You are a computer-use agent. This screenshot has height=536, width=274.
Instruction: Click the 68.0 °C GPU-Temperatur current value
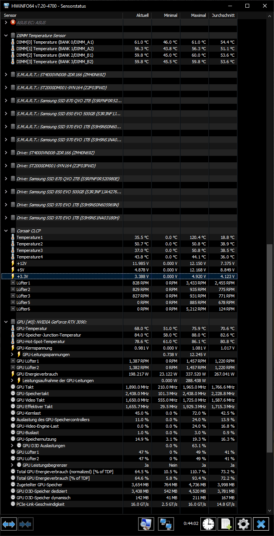(x=142, y=328)
